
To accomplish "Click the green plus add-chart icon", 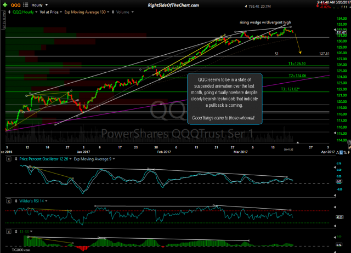I will (5, 5).
